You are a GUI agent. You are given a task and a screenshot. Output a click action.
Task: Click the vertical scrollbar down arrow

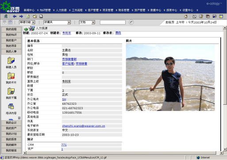point(225,149)
